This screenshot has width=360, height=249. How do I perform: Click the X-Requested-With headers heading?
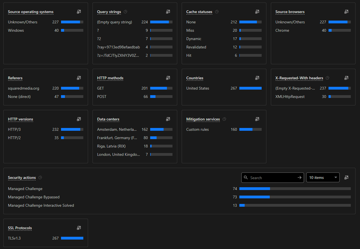pyautogui.click(x=299, y=78)
